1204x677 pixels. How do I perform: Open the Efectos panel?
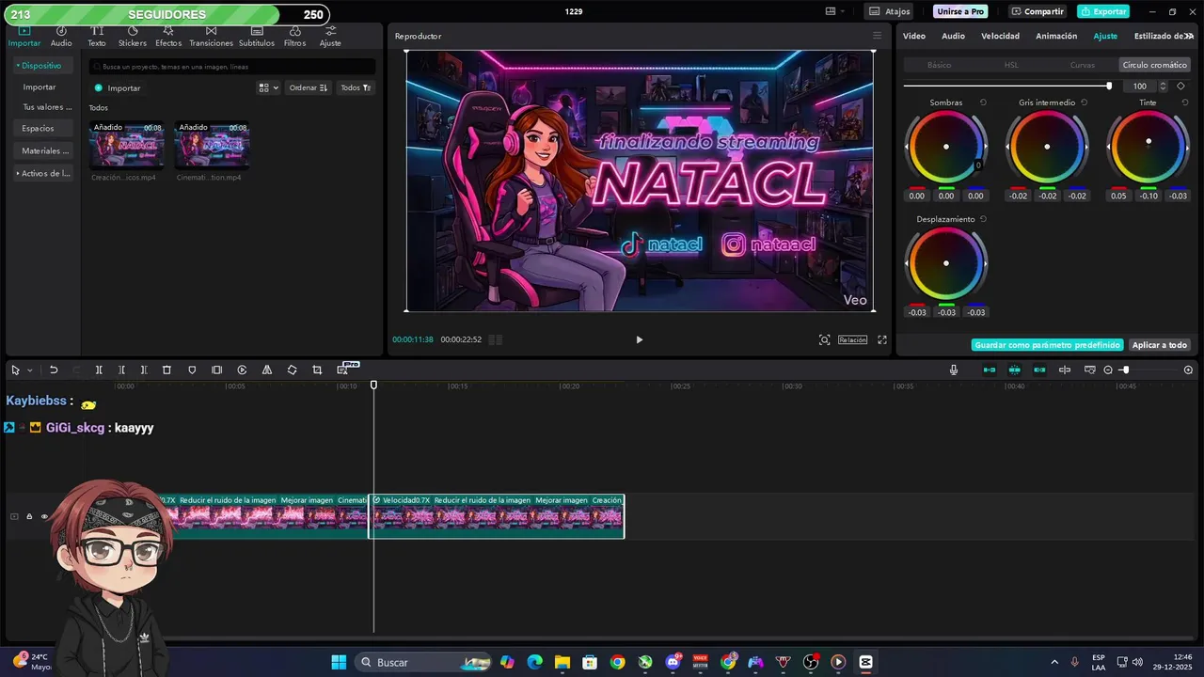[168, 37]
